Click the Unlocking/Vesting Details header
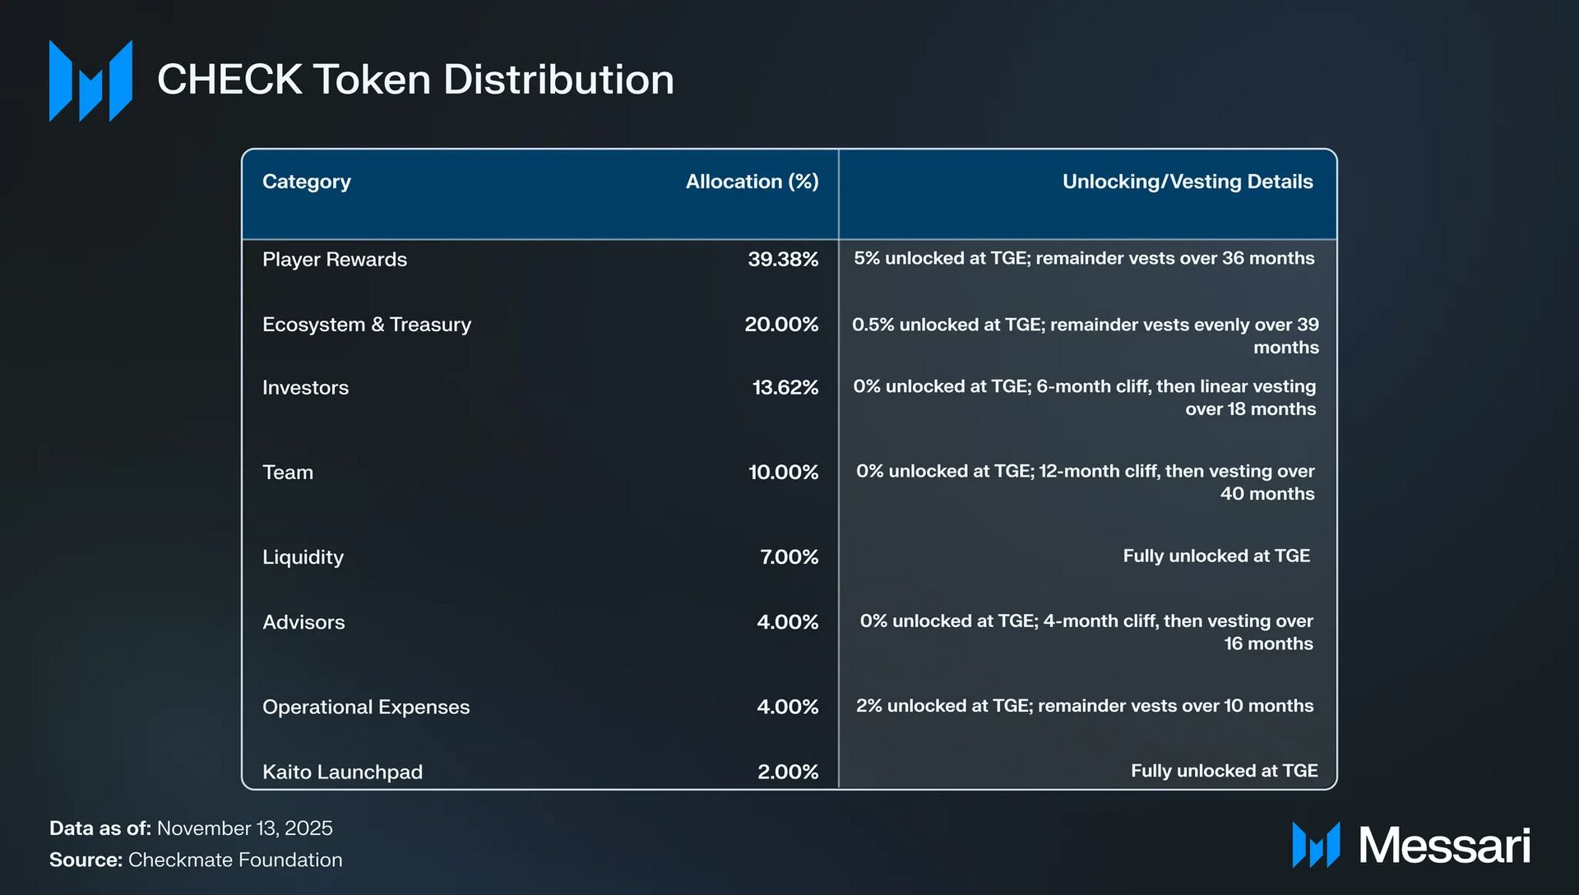 coord(1187,182)
